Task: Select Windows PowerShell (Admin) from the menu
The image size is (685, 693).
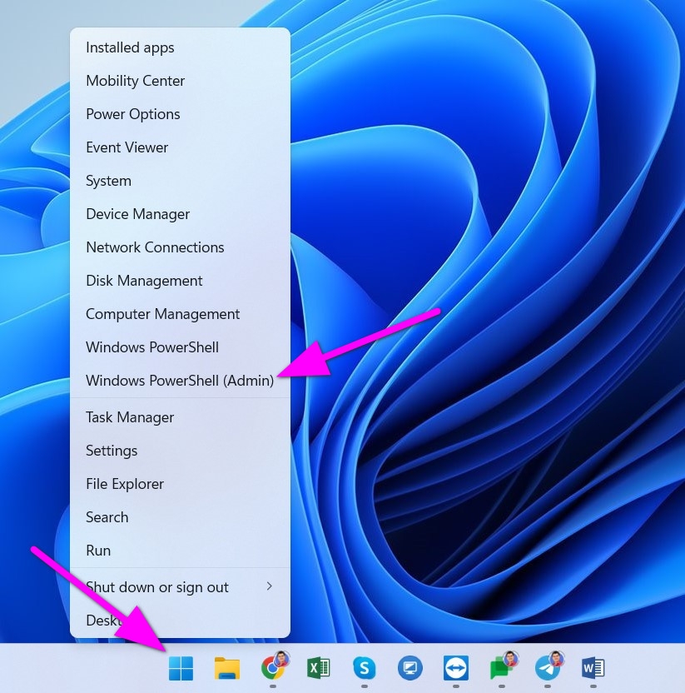Action: pyautogui.click(x=180, y=381)
